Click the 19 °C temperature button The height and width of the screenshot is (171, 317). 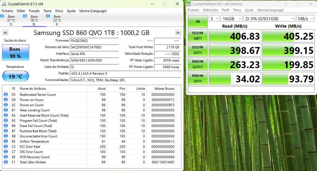16,76
